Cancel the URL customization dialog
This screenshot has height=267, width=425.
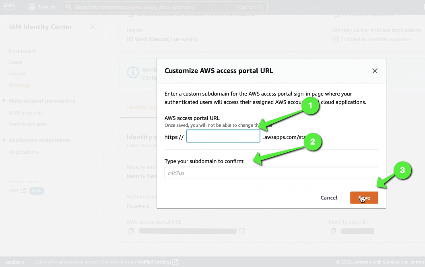pos(329,198)
